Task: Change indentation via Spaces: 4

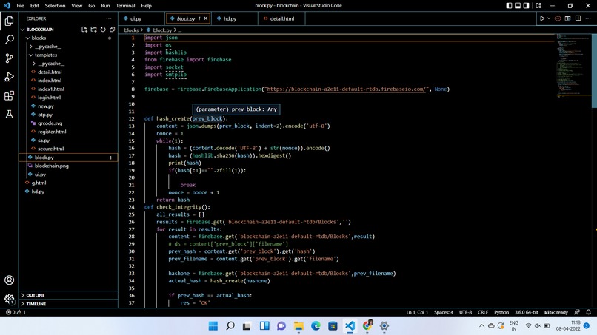Action: coord(444,312)
